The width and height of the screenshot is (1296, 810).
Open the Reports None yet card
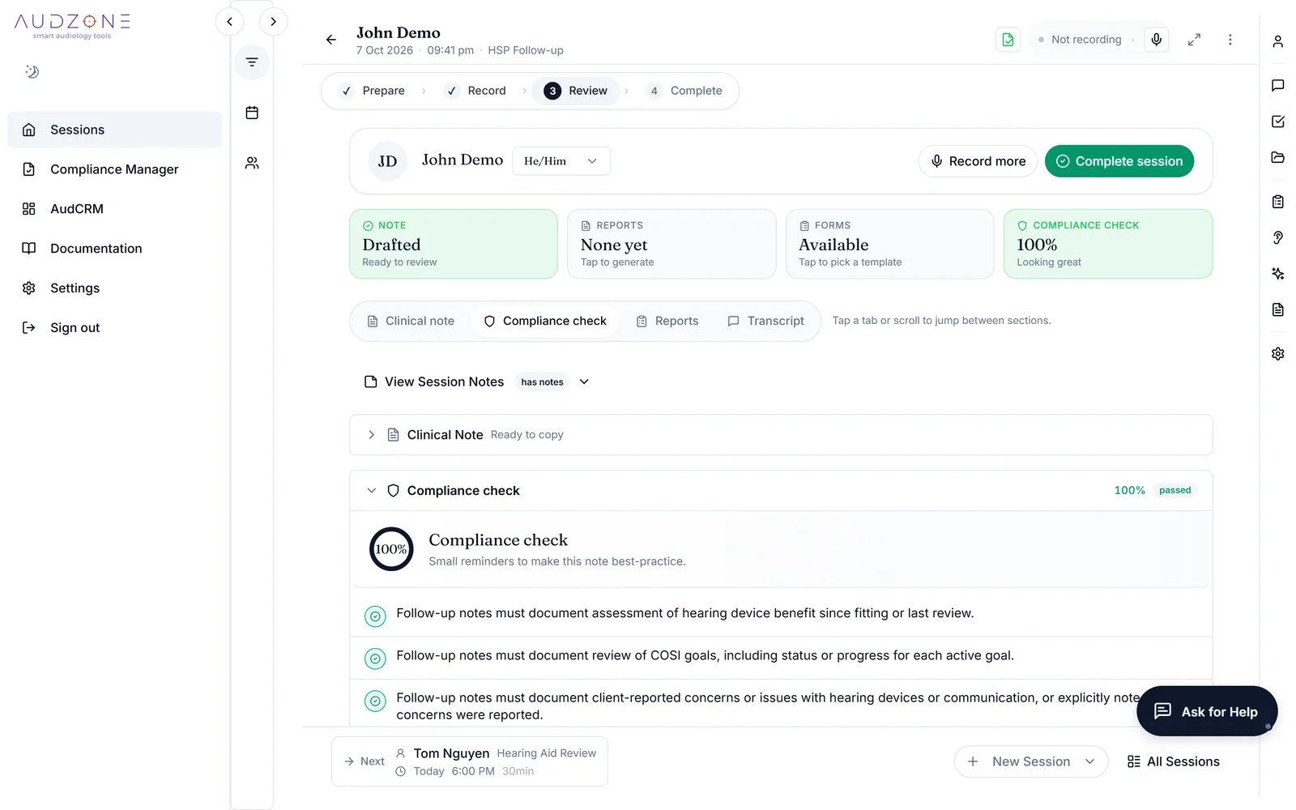671,244
